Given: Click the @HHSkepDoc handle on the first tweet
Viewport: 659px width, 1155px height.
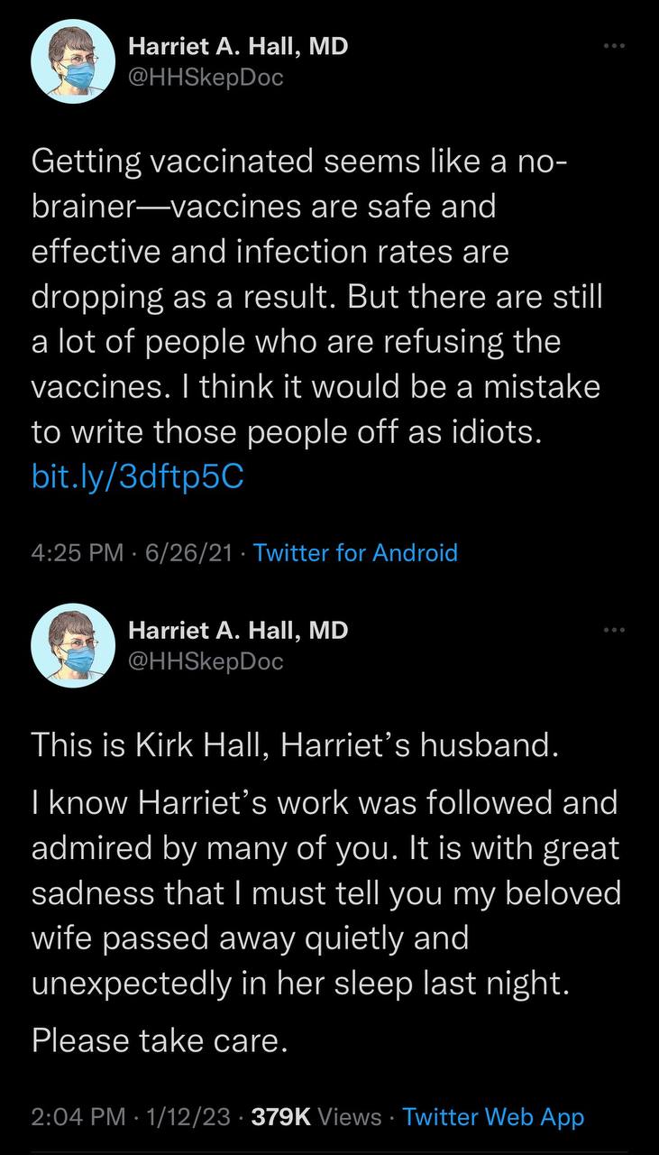Looking at the screenshot, I should tap(206, 78).
